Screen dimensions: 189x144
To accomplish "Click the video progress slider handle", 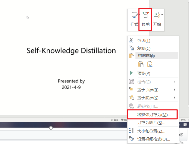I will [x=51, y=128].
